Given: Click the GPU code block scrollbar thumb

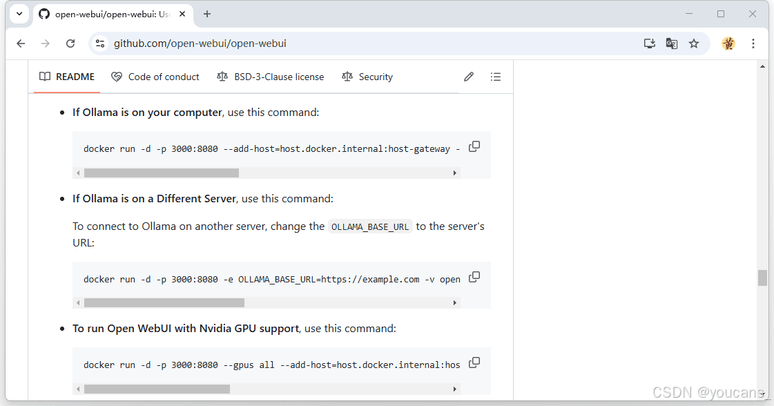Looking at the screenshot, I should click(x=157, y=389).
